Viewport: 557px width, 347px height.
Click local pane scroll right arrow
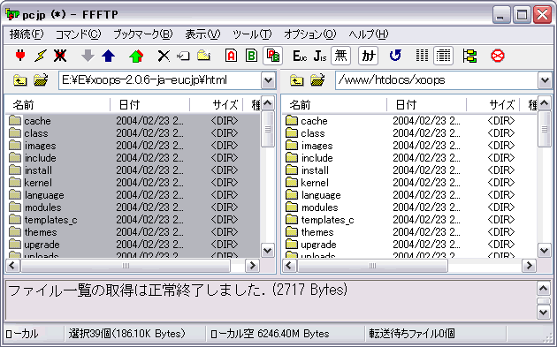(252, 266)
